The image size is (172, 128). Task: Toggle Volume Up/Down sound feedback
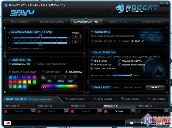[x=120, y=61]
